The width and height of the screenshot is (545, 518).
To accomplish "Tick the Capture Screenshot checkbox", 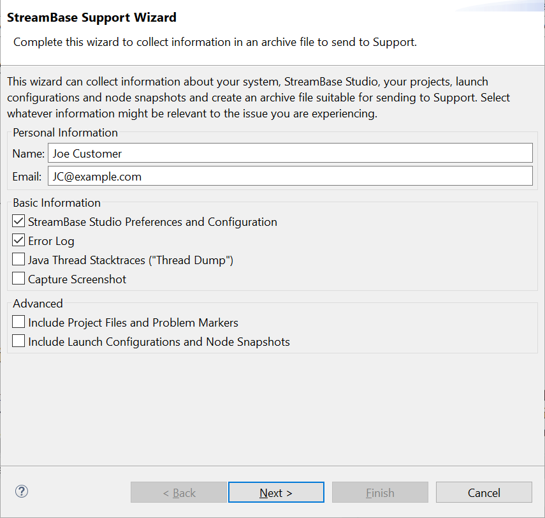I will point(18,279).
